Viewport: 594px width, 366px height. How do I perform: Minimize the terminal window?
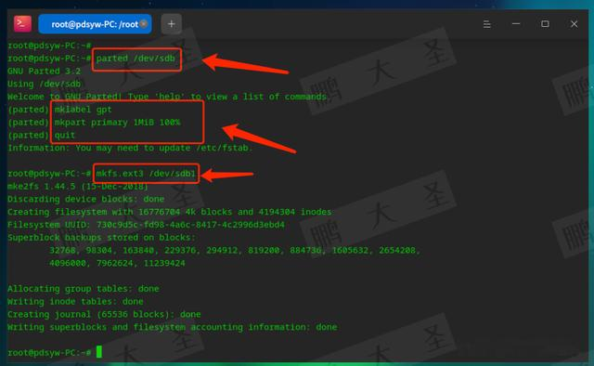(x=516, y=24)
